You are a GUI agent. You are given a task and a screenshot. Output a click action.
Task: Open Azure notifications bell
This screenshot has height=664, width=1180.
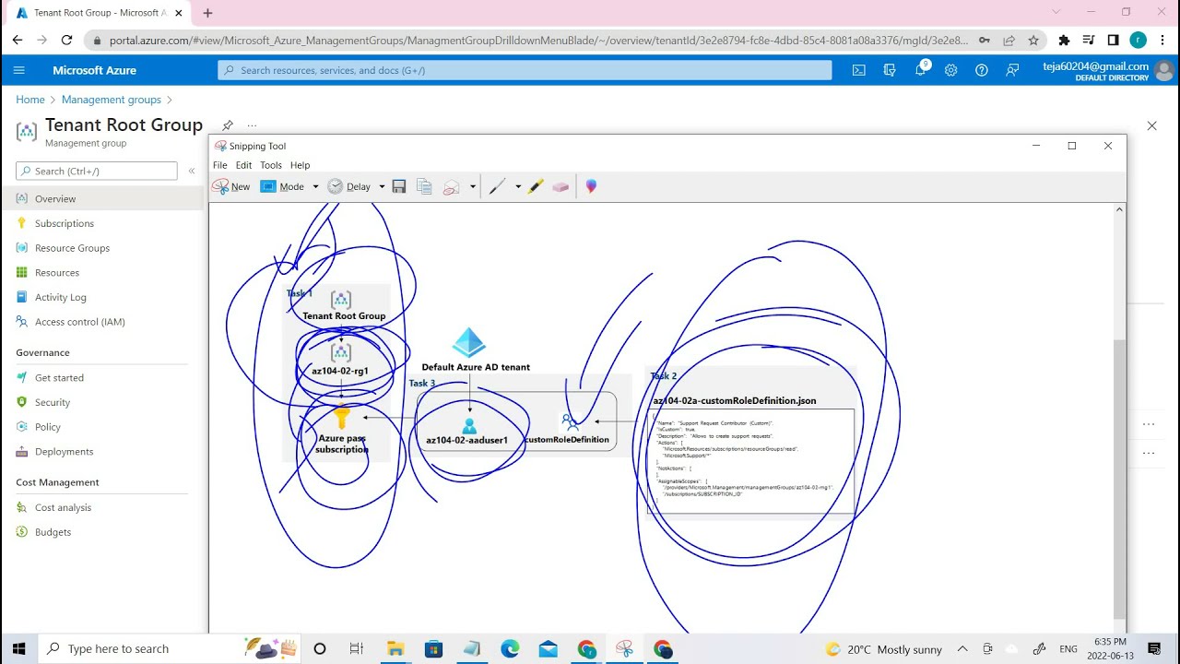(x=920, y=70)
